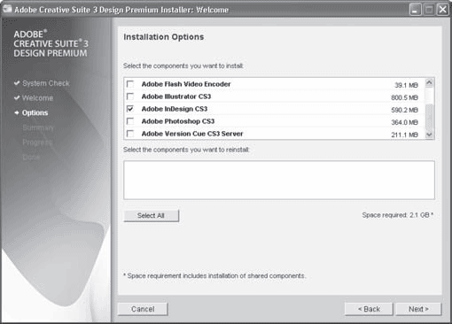Close the installer window
This screenshot has height=324, width=452.
coord(442,10)
